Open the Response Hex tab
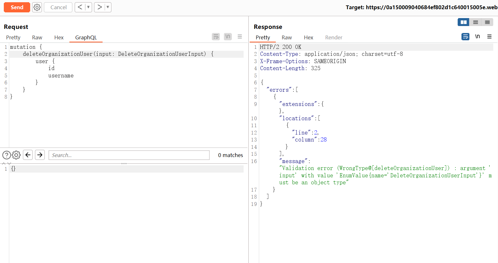This screenshot has height=263, width=498. [308, 37]
